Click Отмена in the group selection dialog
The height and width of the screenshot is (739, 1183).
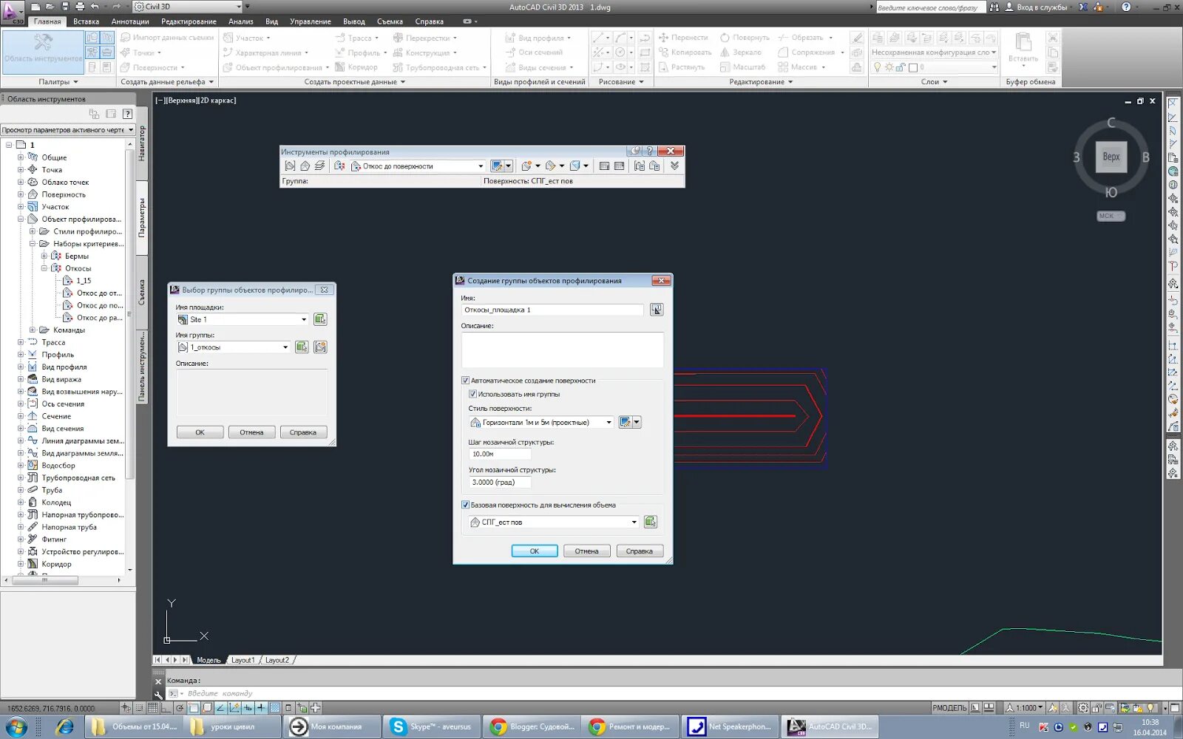coord(251,432)
